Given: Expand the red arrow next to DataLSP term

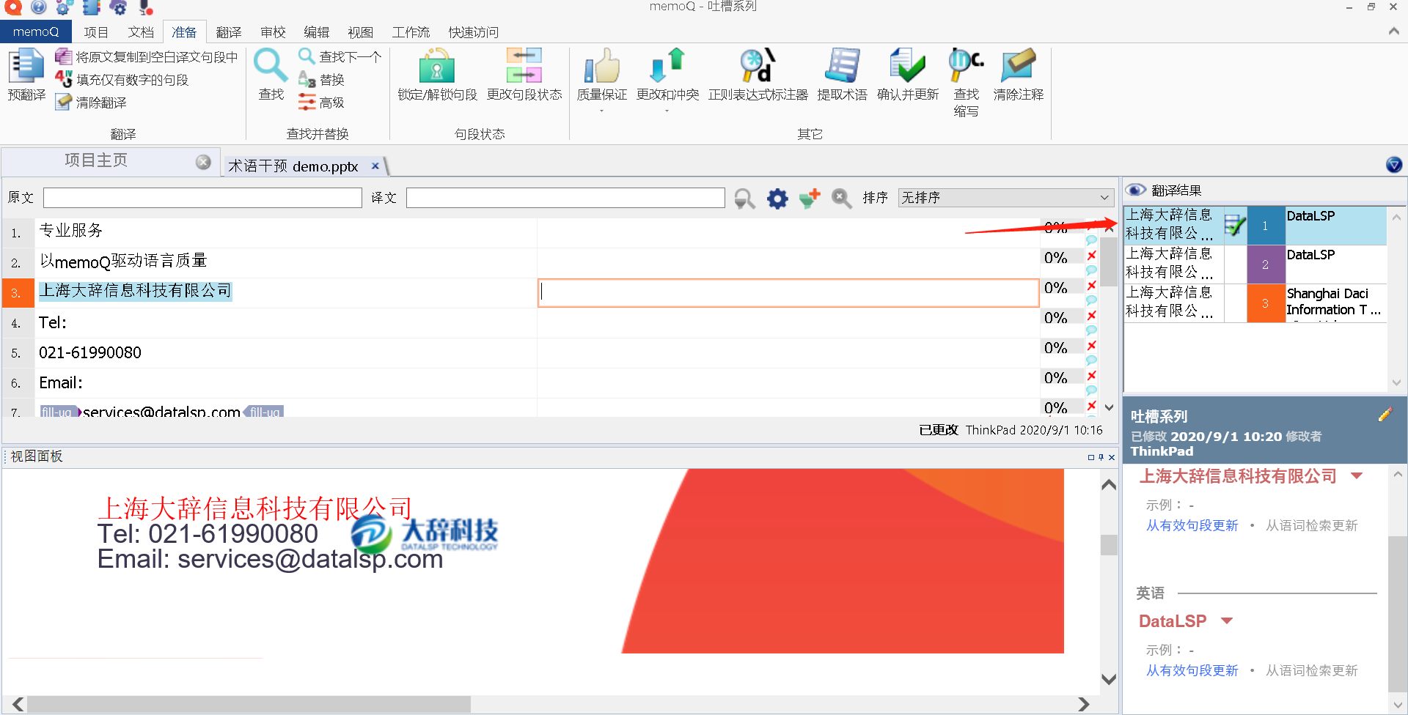Looking at the screenshot, I should click(1227, 621).
